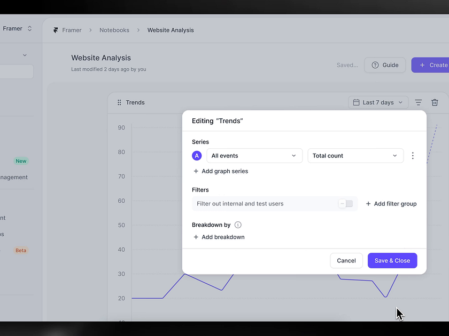449x336 pixels.
Task: Select the Website Analysis breadcrumb
Action: (170, 30)
